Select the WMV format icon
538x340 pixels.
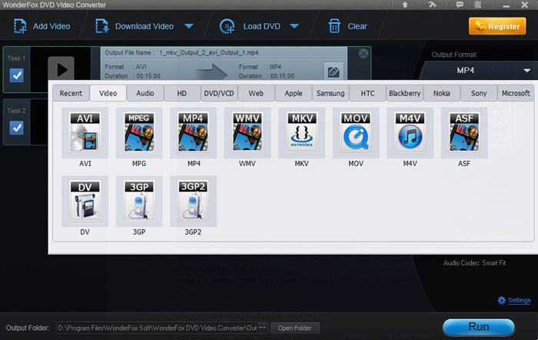(x=247, y=132)
